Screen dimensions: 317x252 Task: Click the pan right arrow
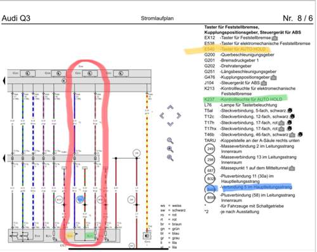click(179, 116)
